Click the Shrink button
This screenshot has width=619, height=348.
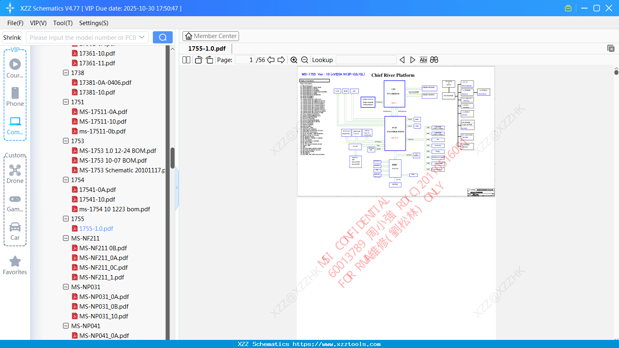click(12, 37)
